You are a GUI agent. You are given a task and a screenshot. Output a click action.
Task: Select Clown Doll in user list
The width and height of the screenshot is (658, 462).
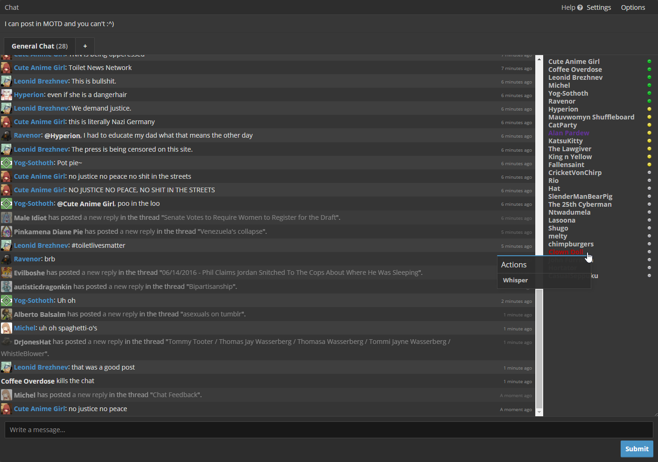click(x=566, y=252)
